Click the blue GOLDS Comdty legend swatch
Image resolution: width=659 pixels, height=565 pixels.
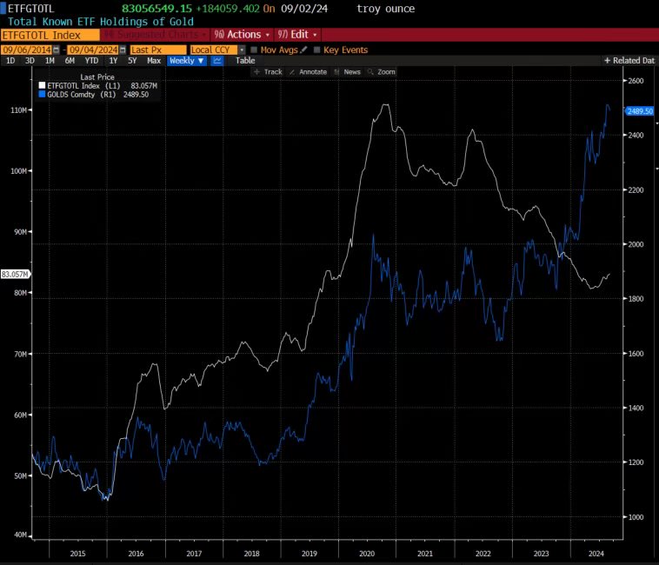(x=42, y=95)
